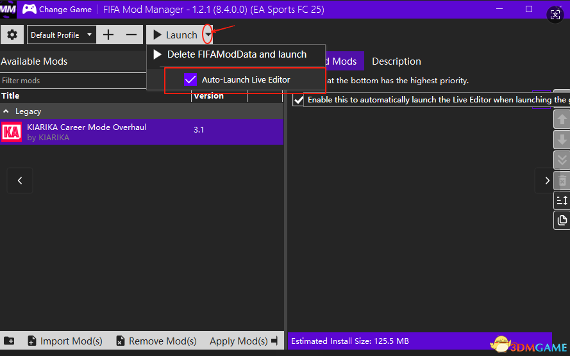The image size is (570, 356).
Task: Click the add folder icon at bottom left
Action: 10,341
